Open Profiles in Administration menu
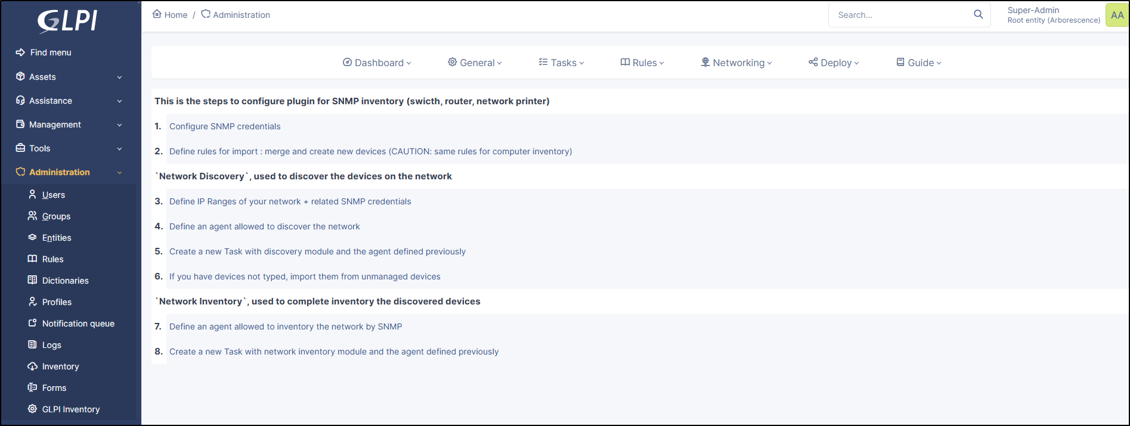Viewport: 1130px width, 426px height. [57, 302]
